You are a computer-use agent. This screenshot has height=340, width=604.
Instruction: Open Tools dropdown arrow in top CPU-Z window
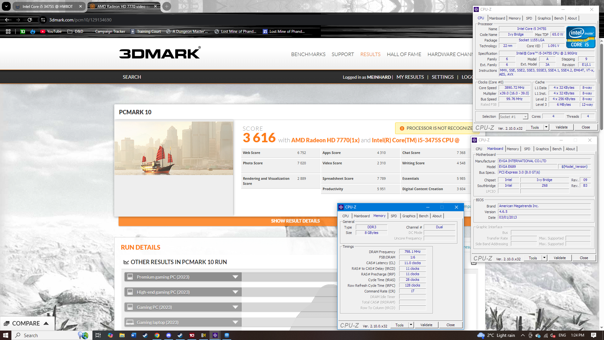(546, 127)
